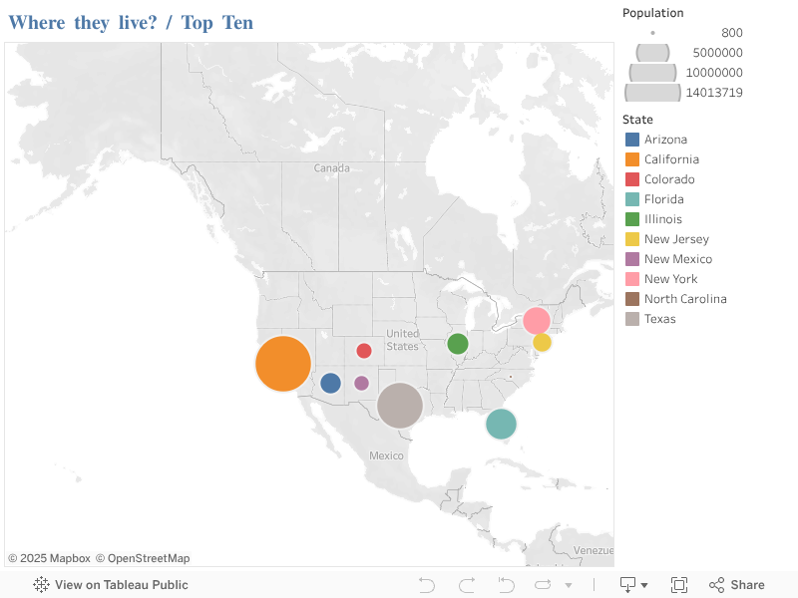Expand the download dropdown caret
798x598 pixels.
tap(644, 585)
